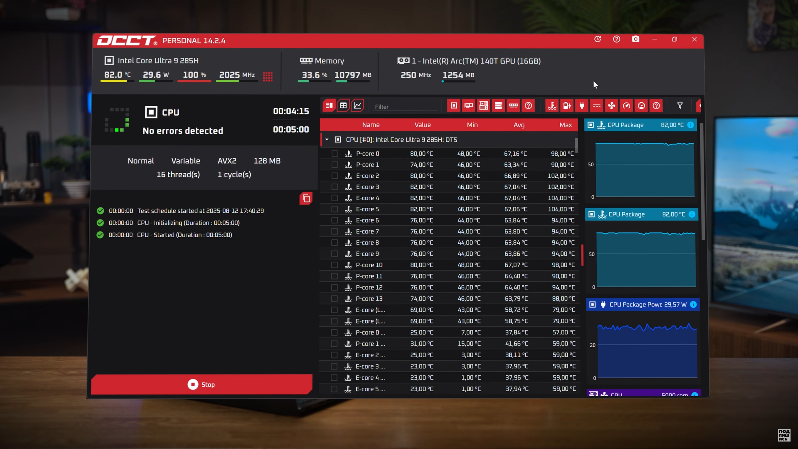Toggle the fan sensor filter icon

coord(612,106)
